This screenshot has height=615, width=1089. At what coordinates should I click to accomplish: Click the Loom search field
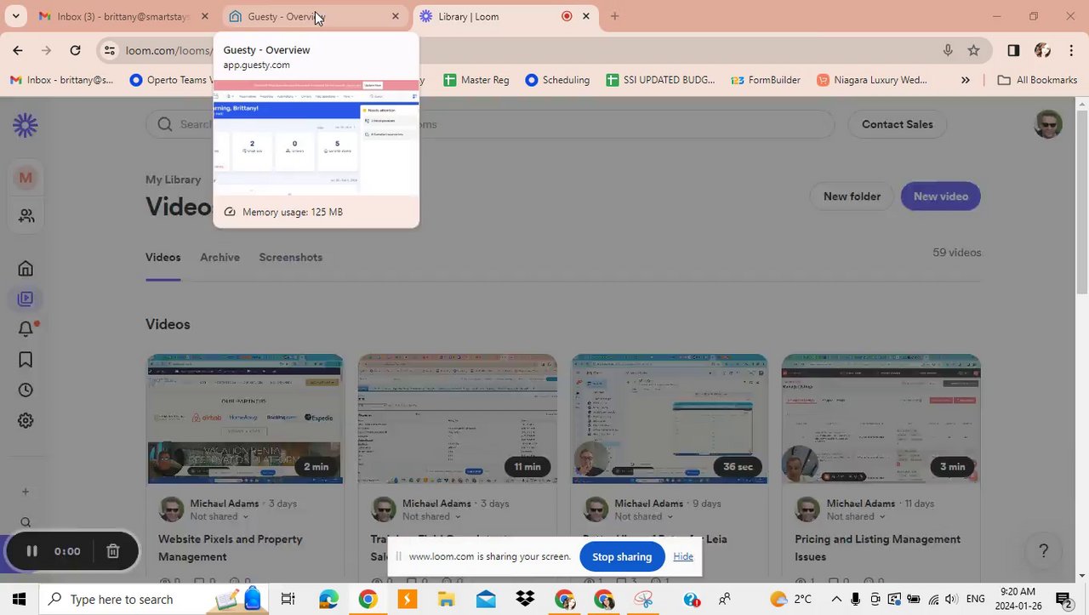tap(490, 124)
